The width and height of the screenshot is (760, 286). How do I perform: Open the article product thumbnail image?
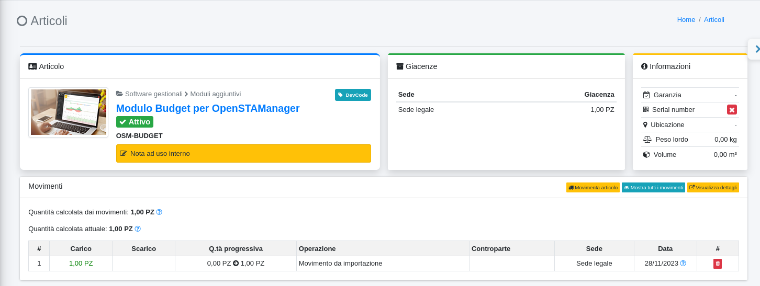(68, 112)
